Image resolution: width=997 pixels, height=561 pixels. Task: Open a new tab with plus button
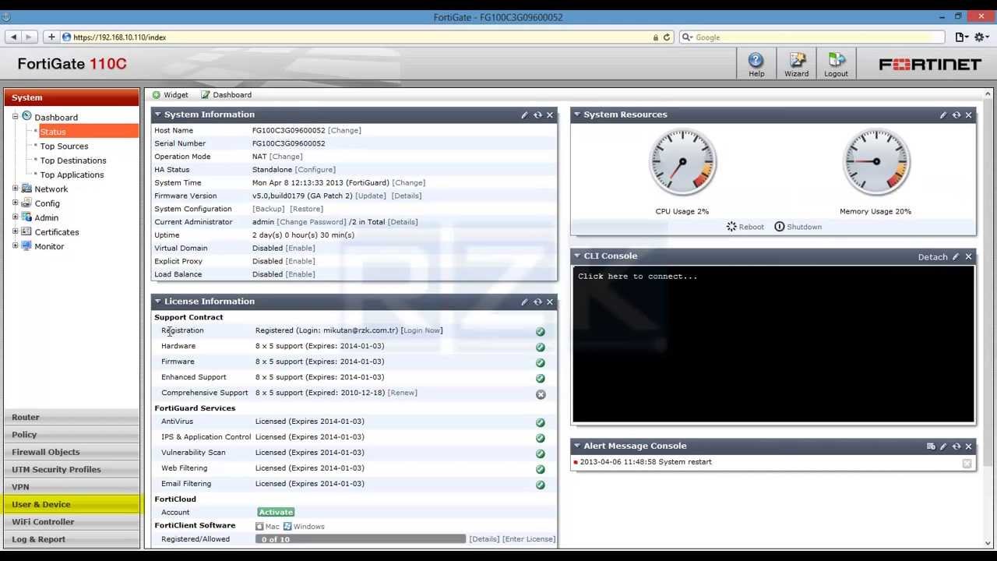pos(51,37)
